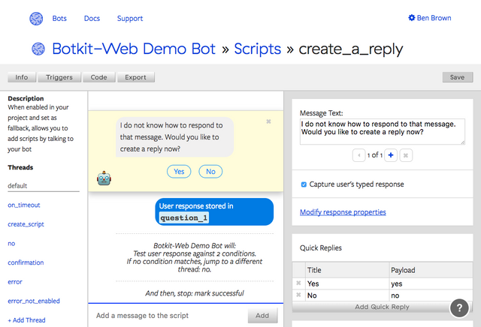Open the Bots navigation link

coord(59,18)
